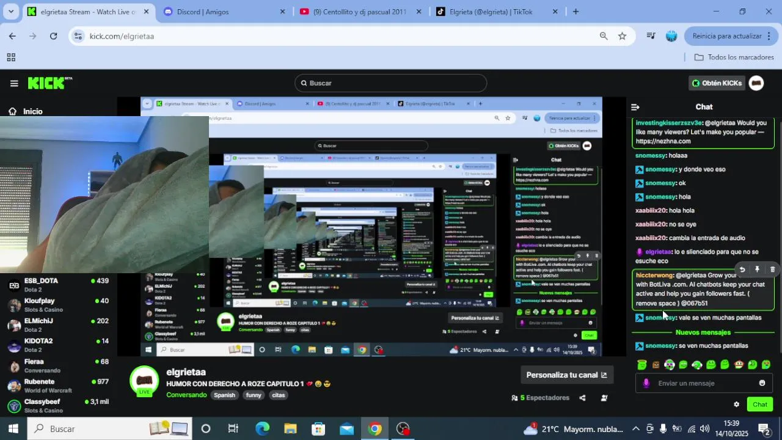Click the moderator icon beside share

[604, 398]
